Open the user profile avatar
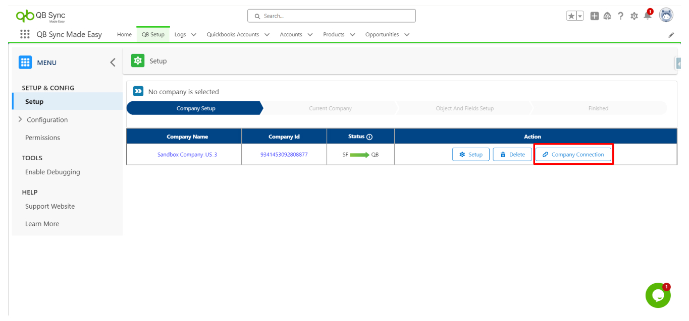This screenshot has height=321, width=689. tap(666, 16)
